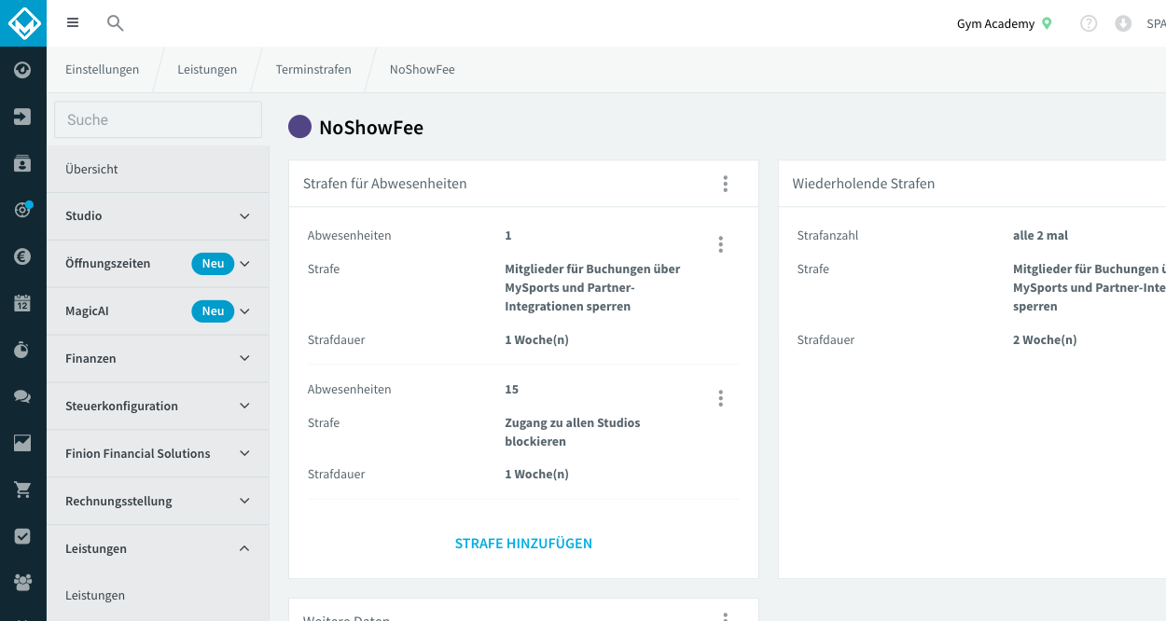Click the NoShowFee breadcrumb
1166x621 pixels.
[x=423, y=70]
